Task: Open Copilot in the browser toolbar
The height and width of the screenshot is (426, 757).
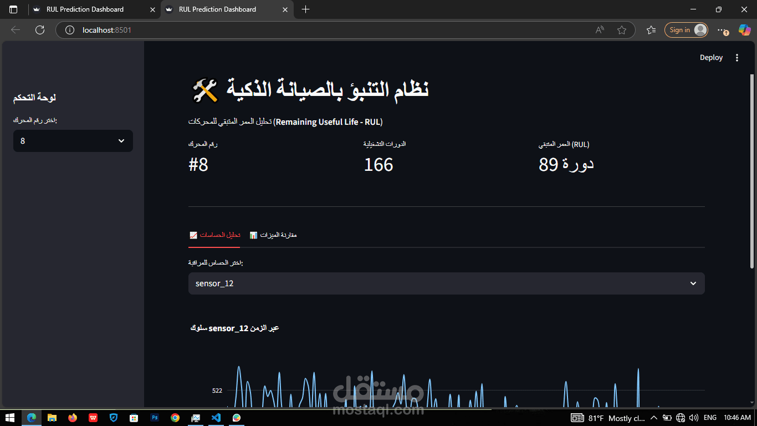Action: coord(744,30)
